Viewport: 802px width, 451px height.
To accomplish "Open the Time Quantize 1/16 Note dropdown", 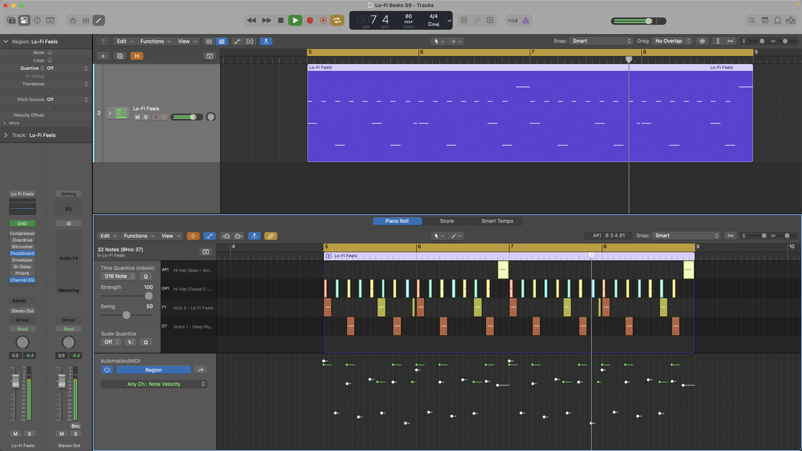I will pos(119,276).
